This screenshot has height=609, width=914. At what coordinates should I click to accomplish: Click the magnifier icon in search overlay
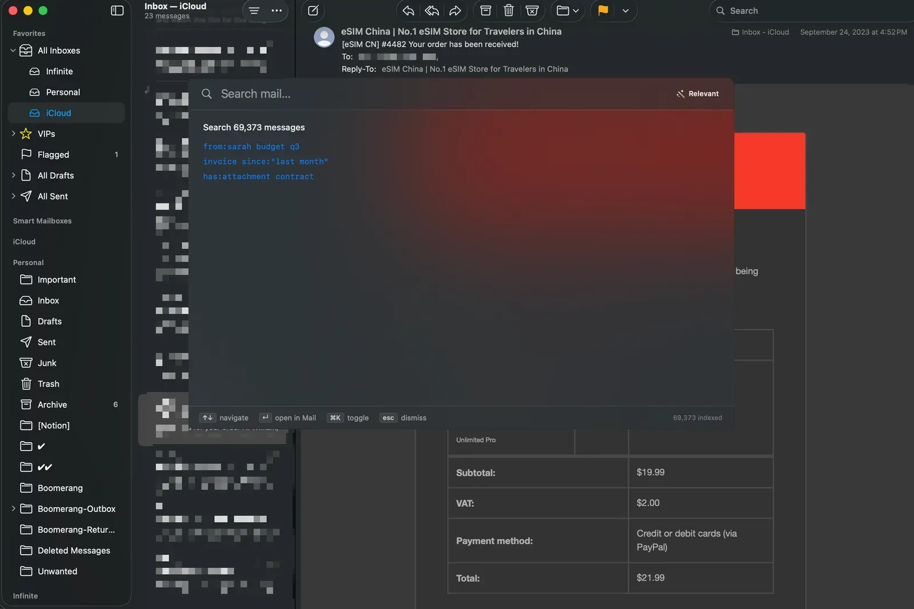(x=207, y=94)
